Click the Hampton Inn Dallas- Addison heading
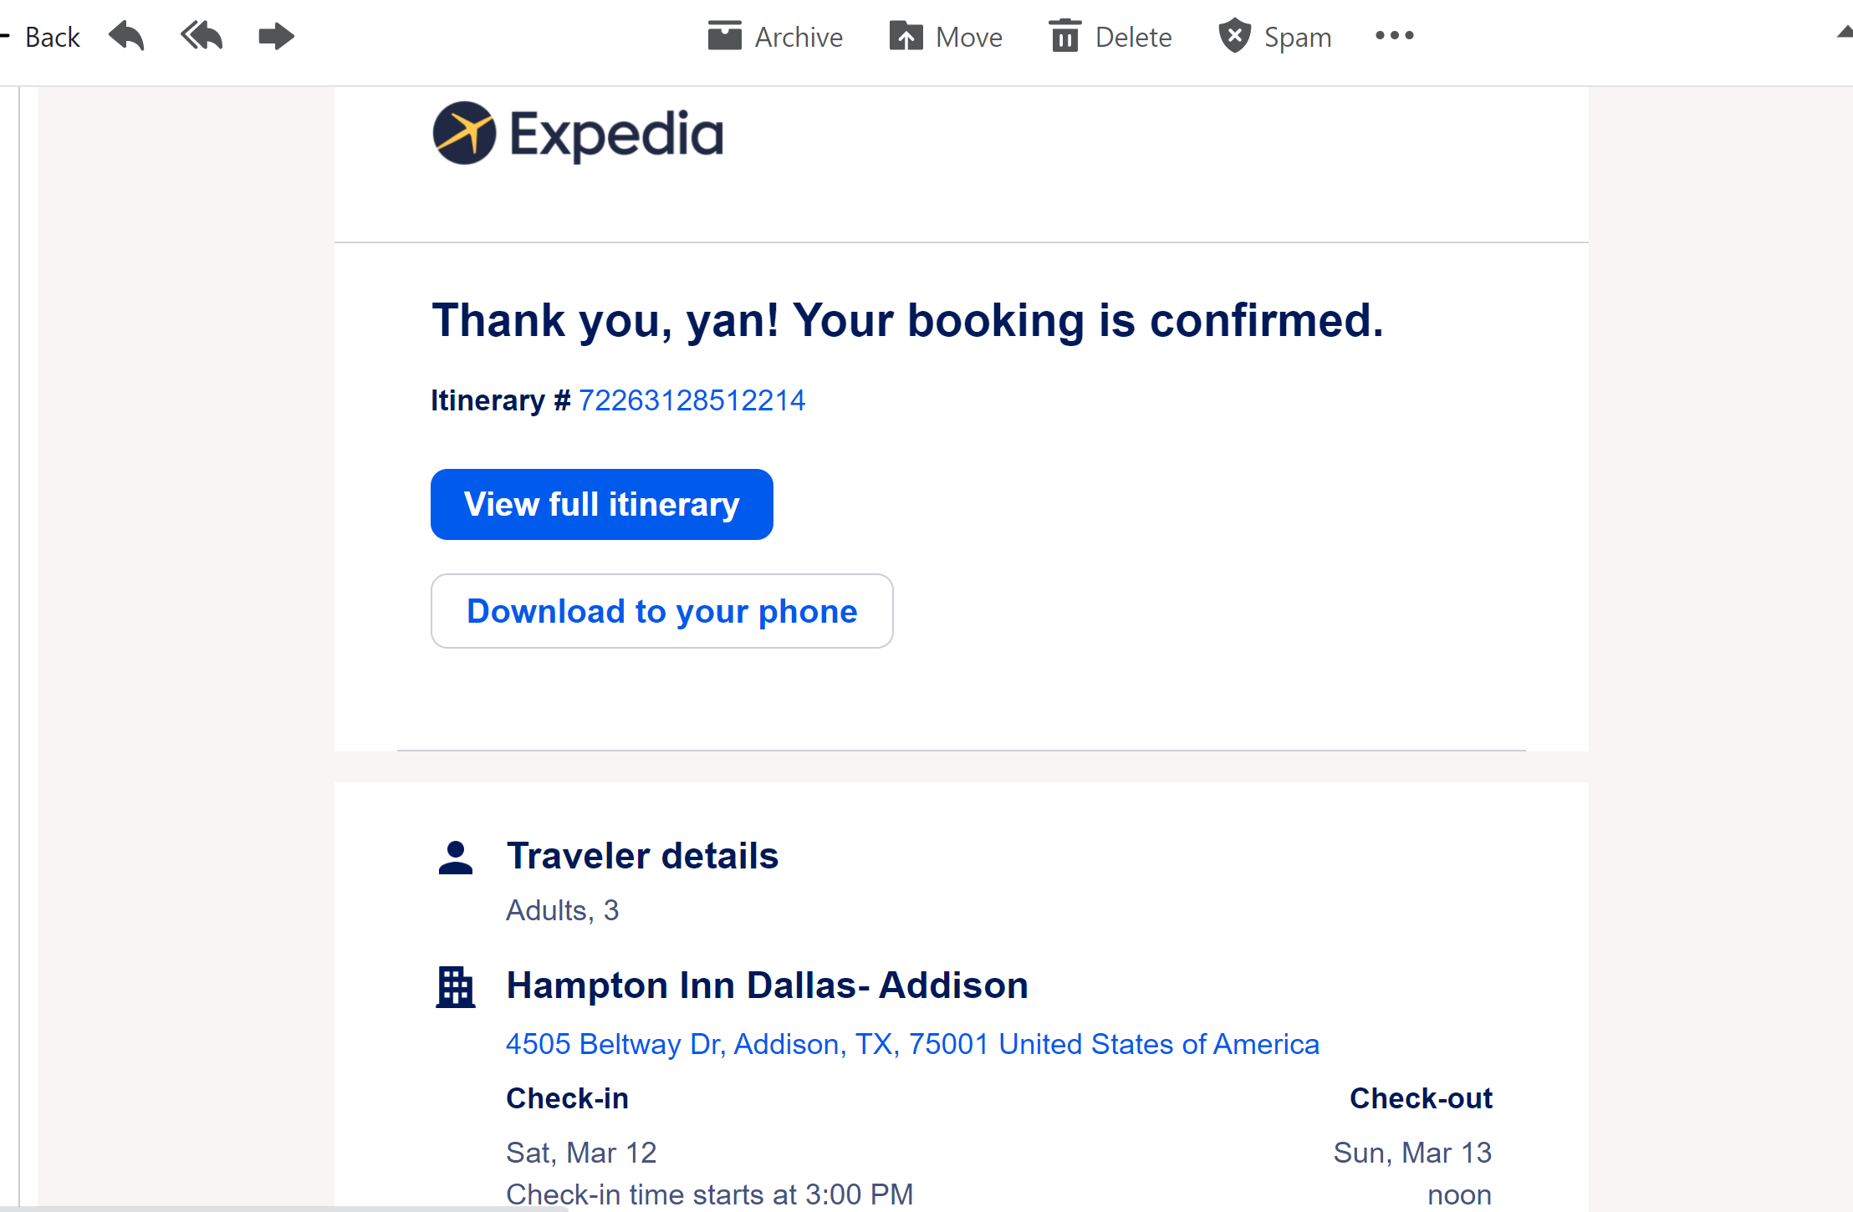The image size is (1853, 1212). (767, 985)
